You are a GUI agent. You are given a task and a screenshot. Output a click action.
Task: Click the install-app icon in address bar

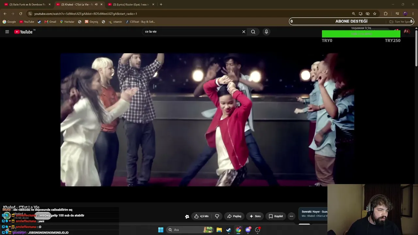pyautogui.click(x=361, y=14)
